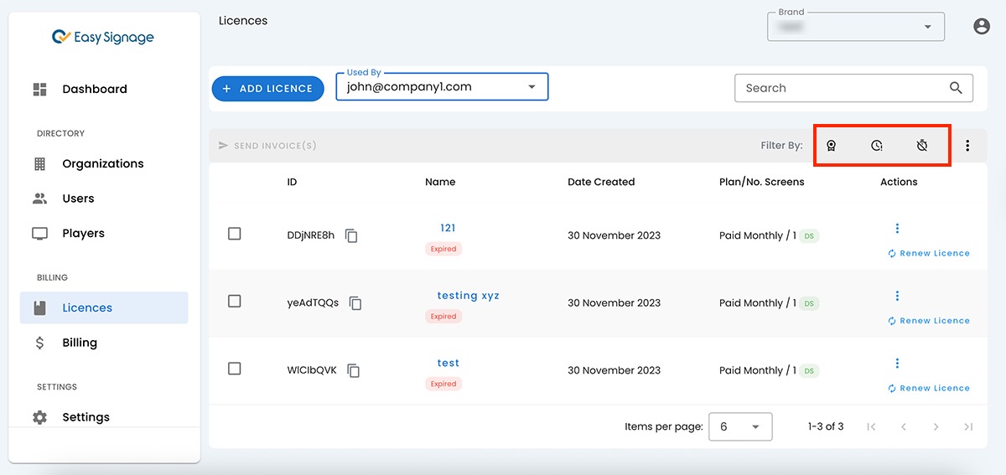Open actions menu for licence 121

[x=897, y=229]
